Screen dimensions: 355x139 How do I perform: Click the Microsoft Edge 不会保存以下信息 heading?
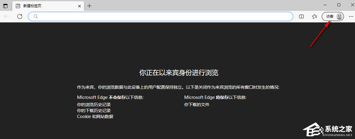[x=110, y=97]
